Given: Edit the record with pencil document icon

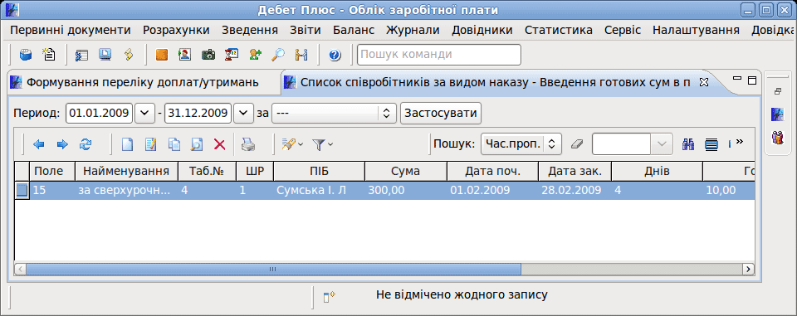Looking at the screenshot, I should pos(150,145).
